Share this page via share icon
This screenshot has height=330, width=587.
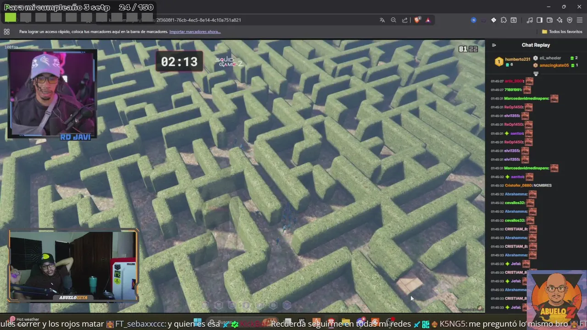click(405, 20)
